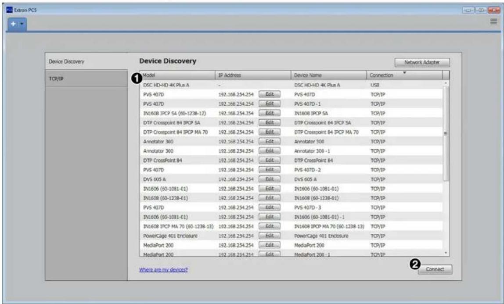This screenshot has height=304, width=504.
Task: Switch to the Device Discovery side tab
Action: (86, 61)
